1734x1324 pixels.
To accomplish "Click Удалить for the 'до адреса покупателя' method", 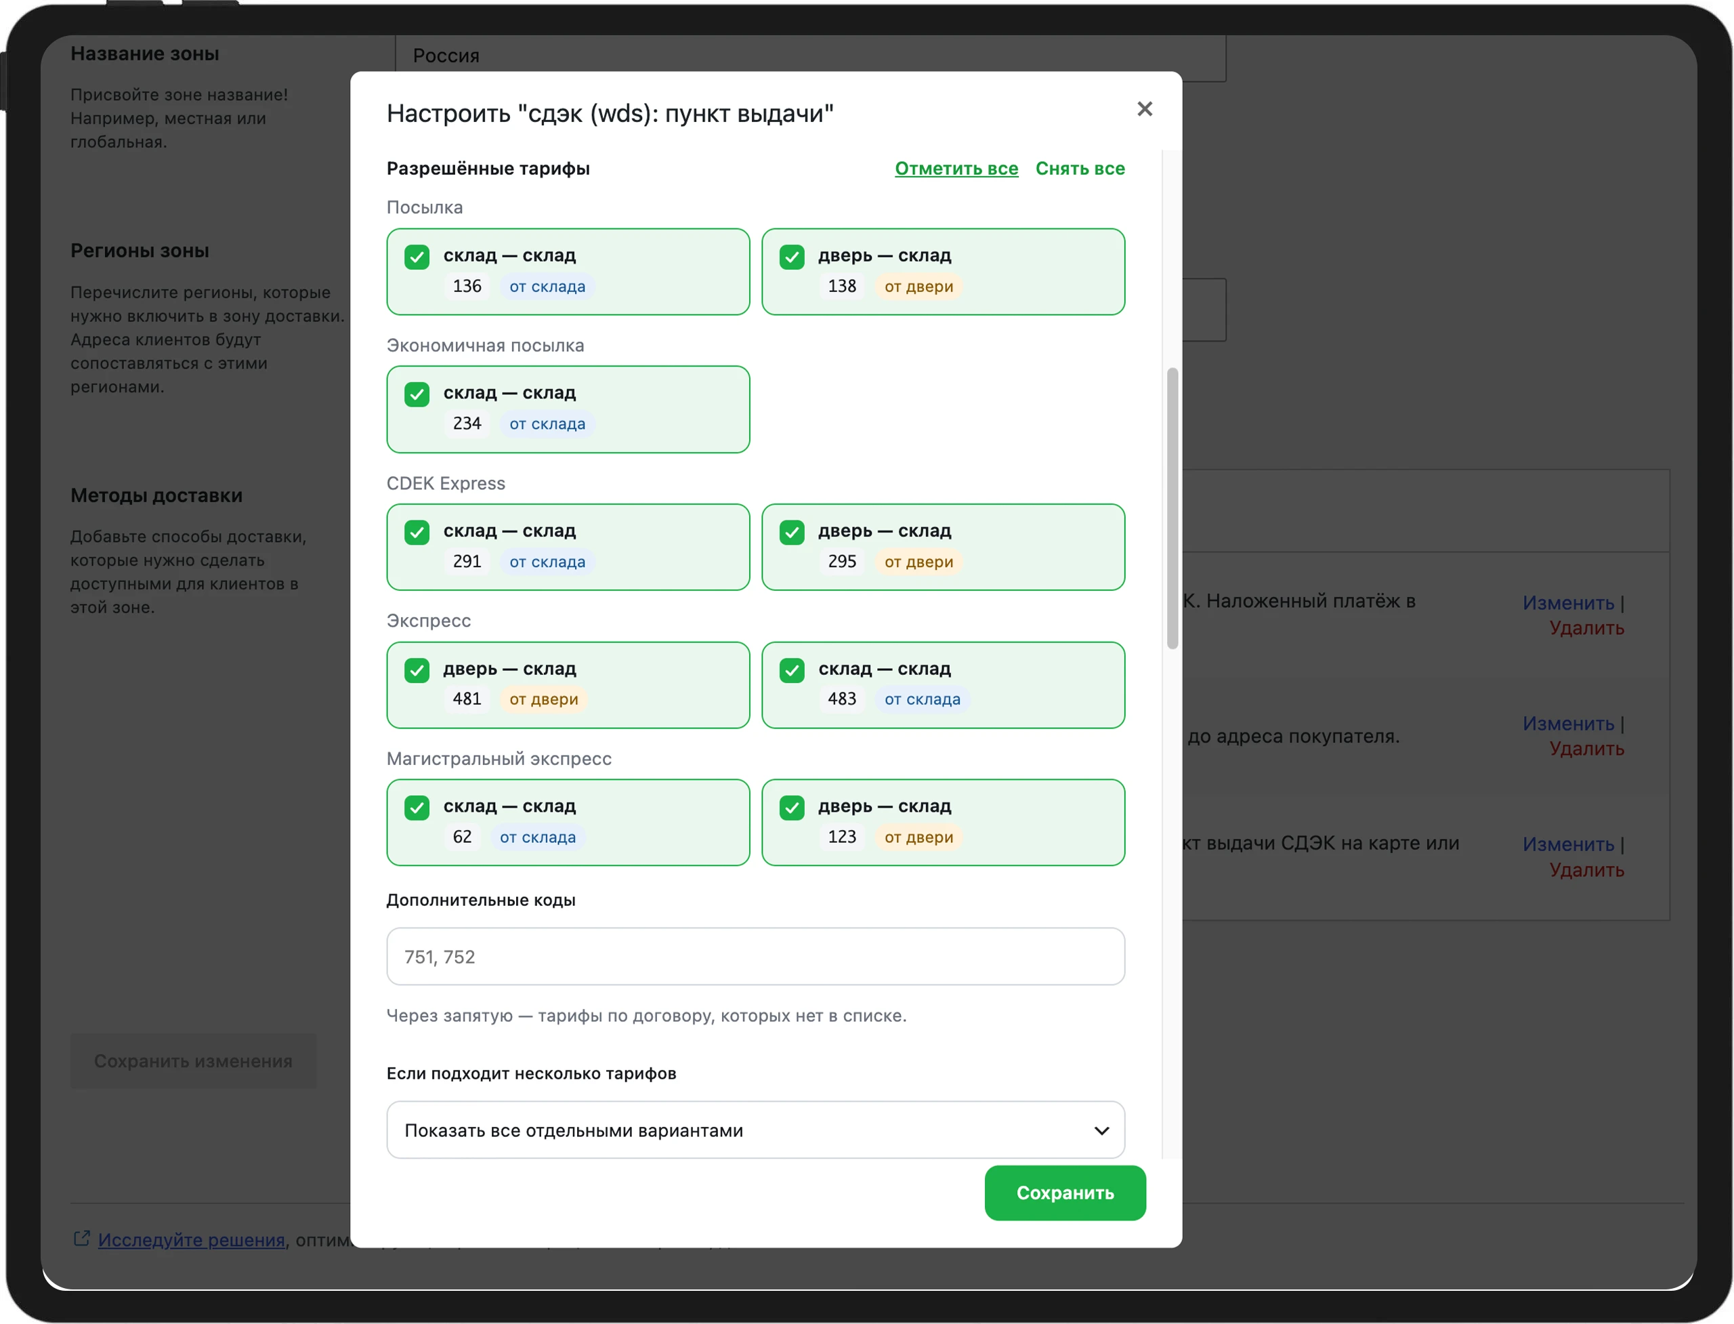I will pos(1586,749).
